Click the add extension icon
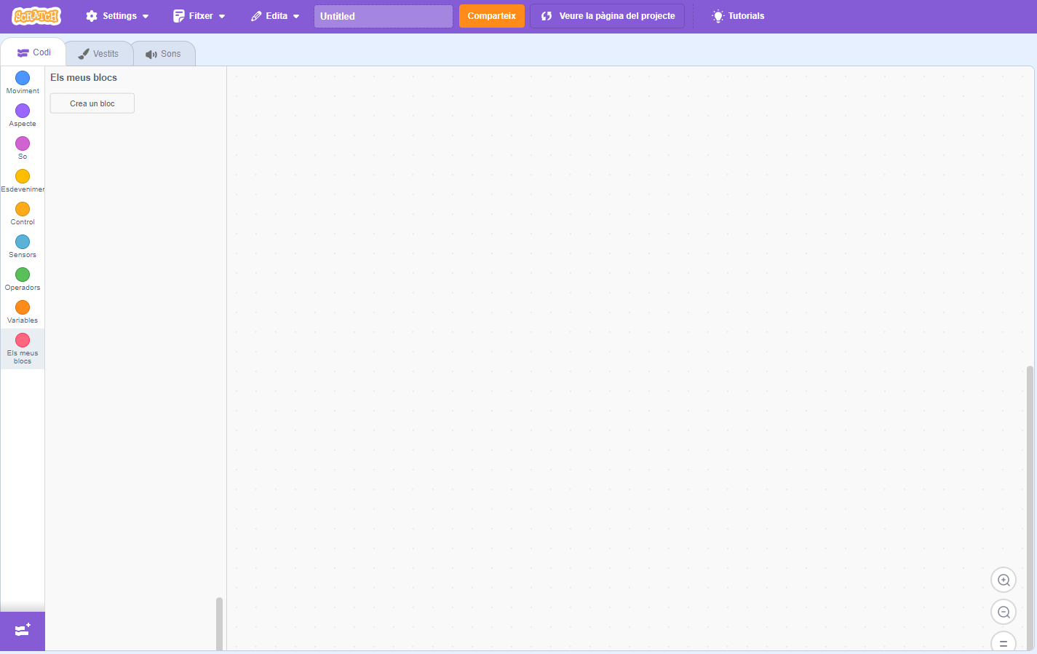 click(x=23, y=630)
